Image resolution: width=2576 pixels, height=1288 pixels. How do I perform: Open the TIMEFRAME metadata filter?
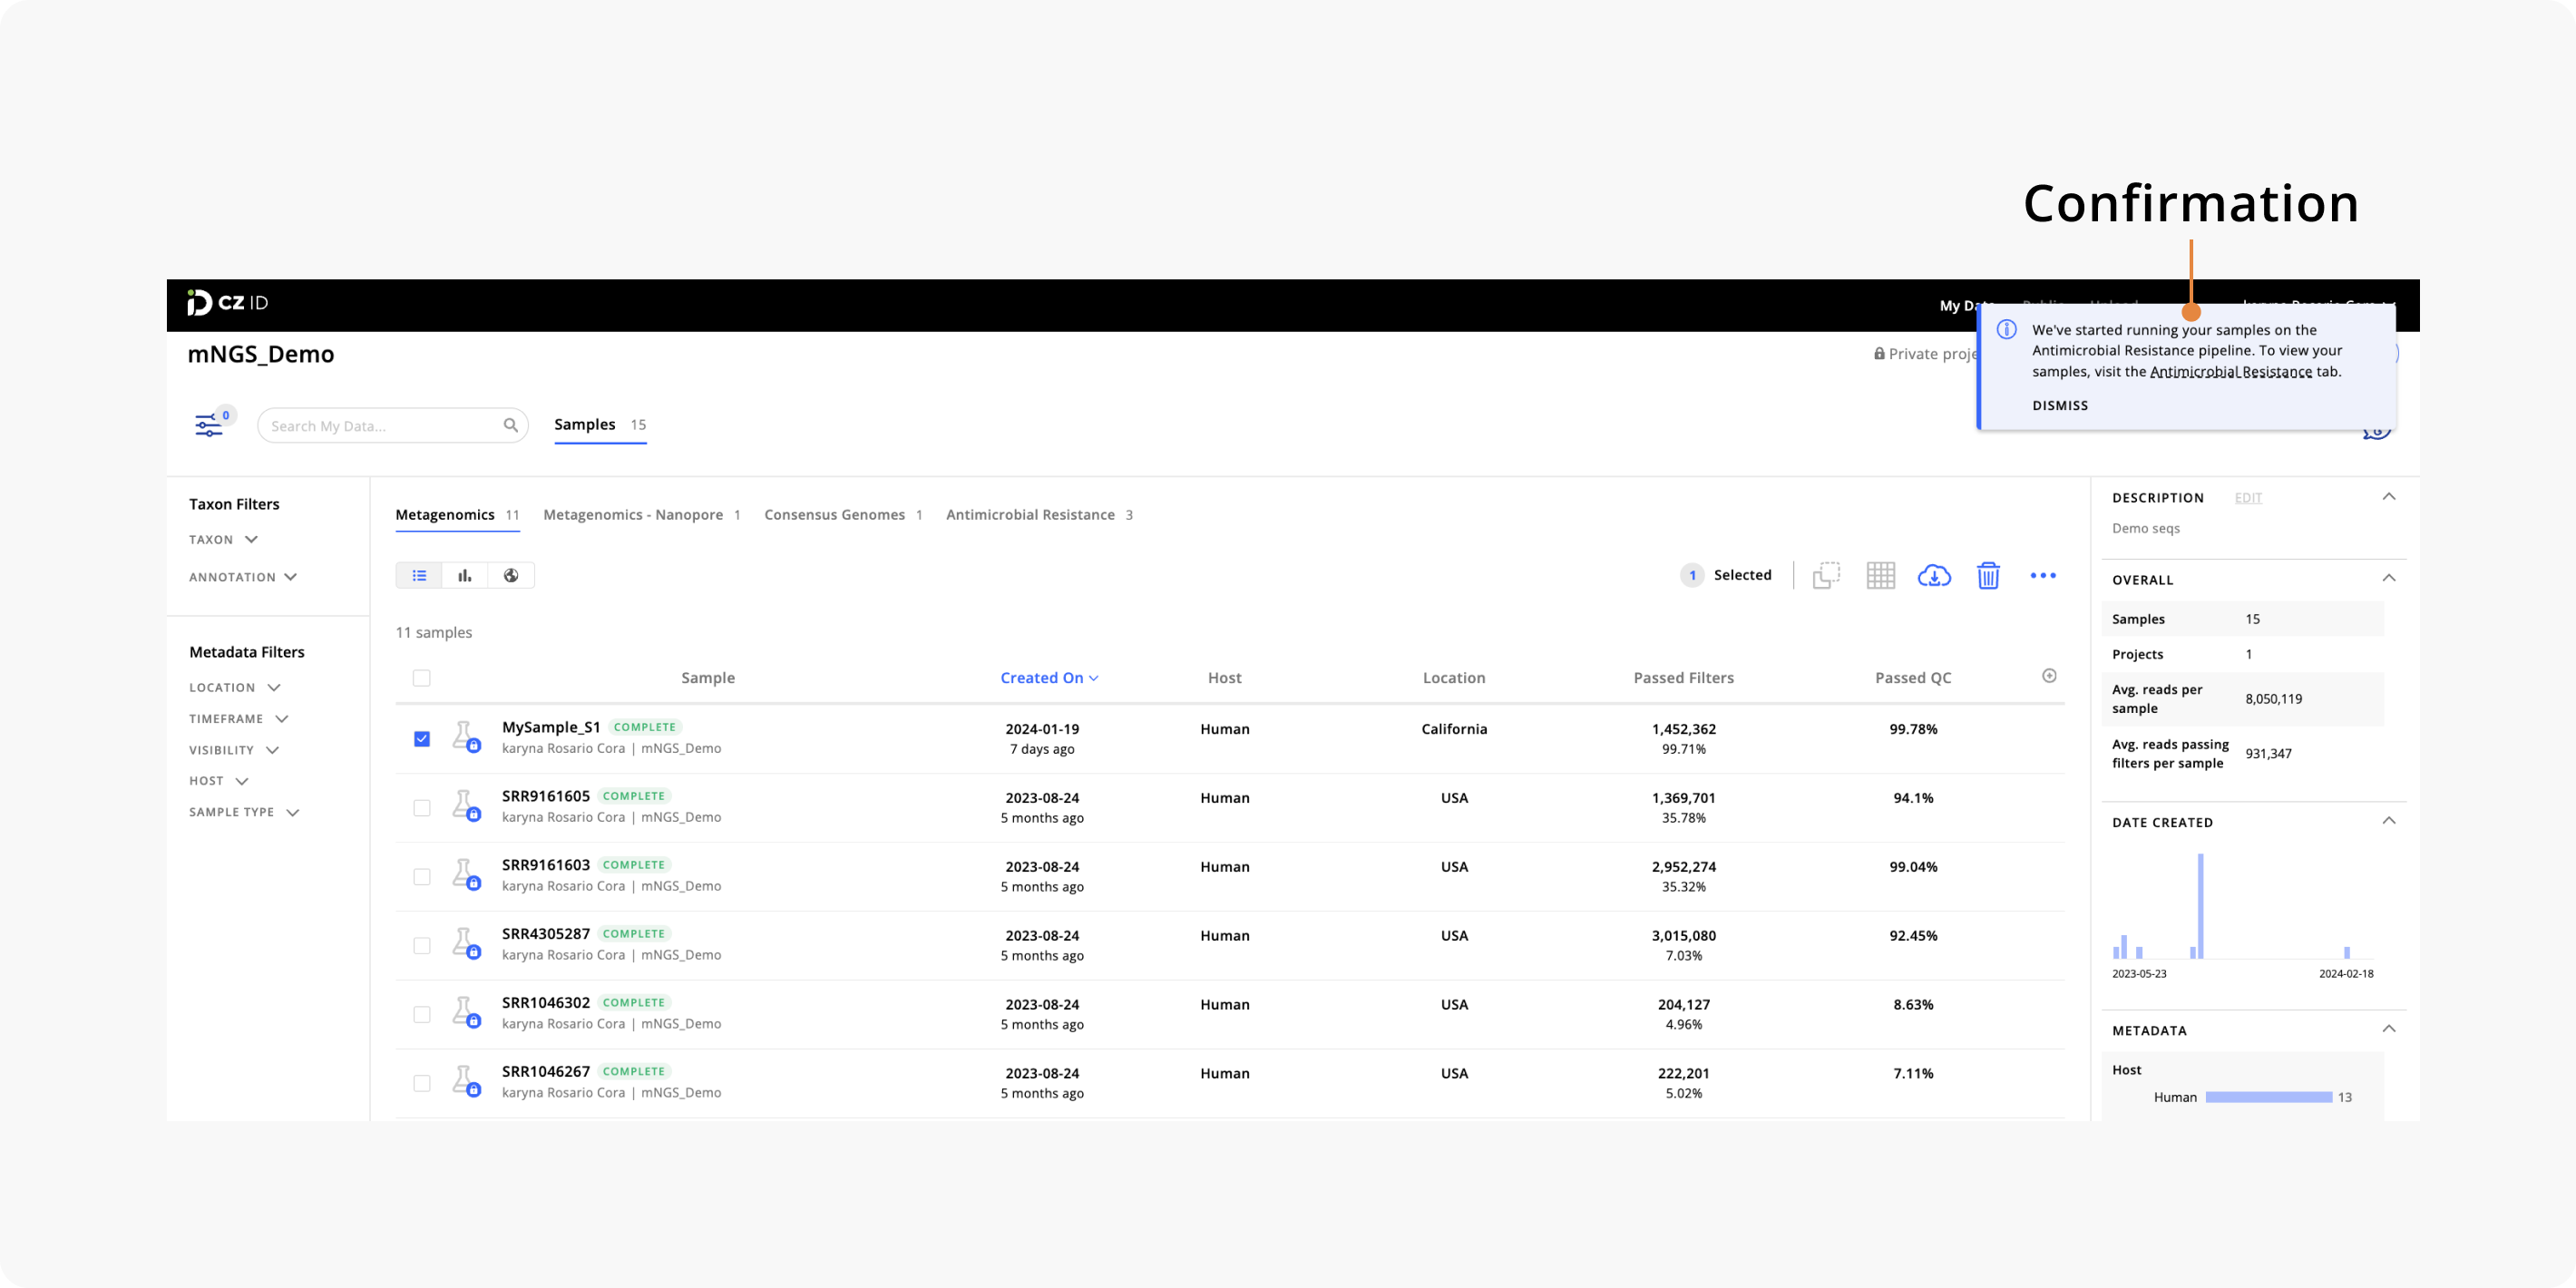coord(239,719)
